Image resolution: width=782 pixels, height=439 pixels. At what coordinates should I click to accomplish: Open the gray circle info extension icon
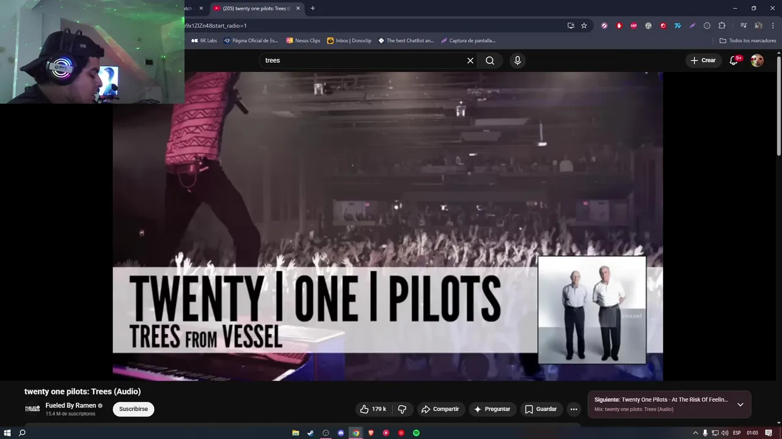(x=707, y=26)
